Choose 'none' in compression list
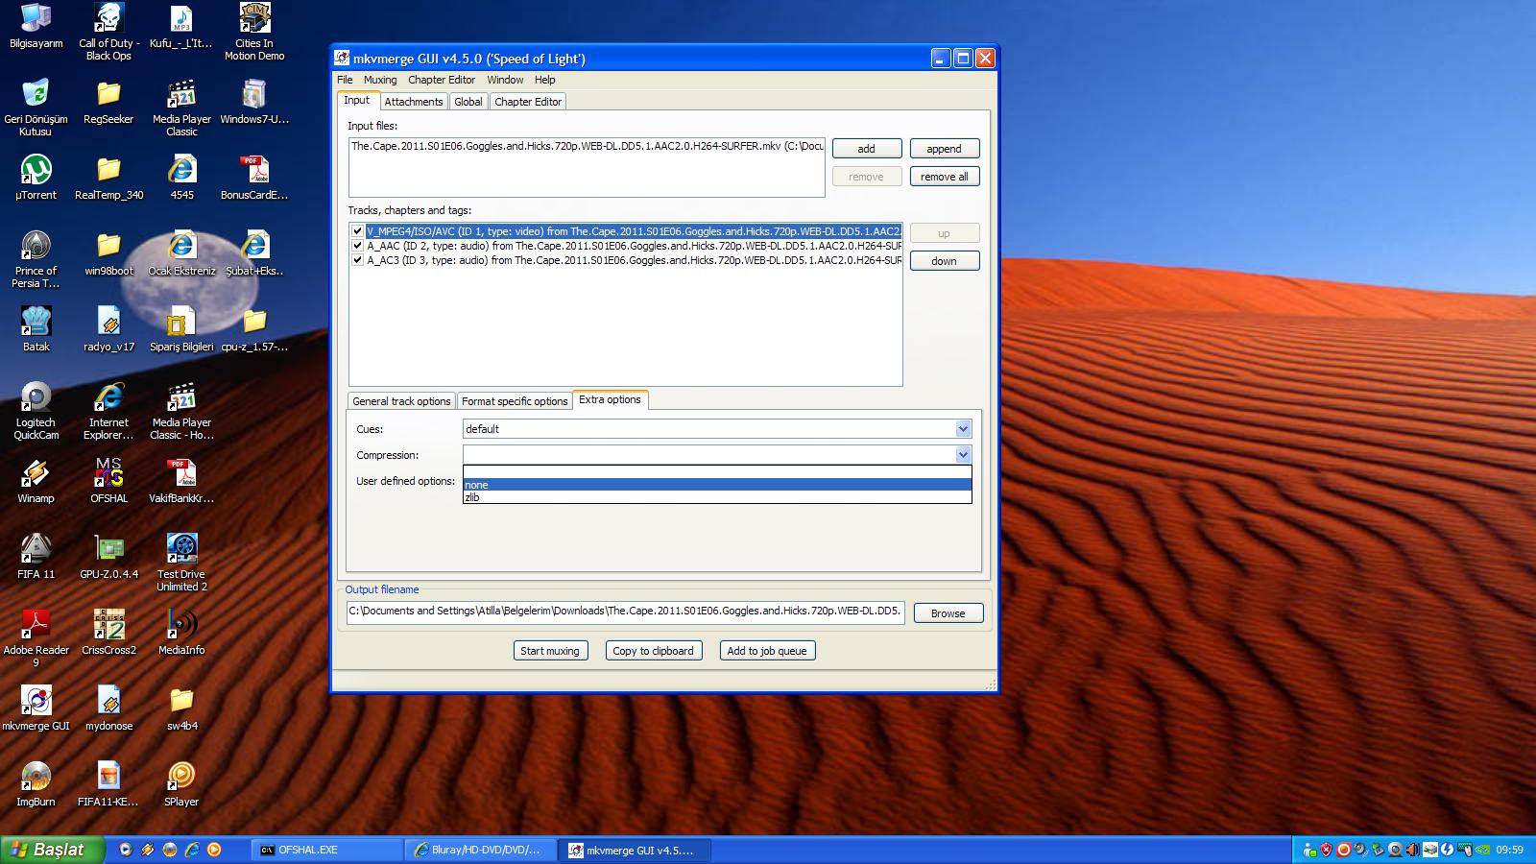This screenshot has width=1536, height=864. click(717, 485)
